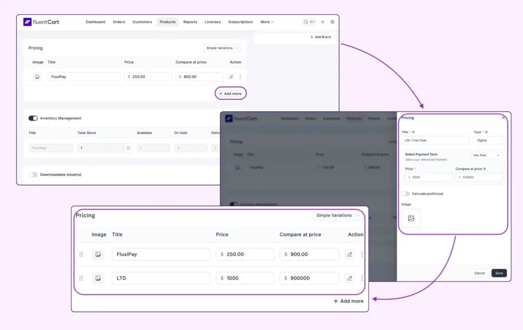Switch to the Reports tab
Image resolution: width=523 pixels, height=330 pixels.
pos(190,22)
